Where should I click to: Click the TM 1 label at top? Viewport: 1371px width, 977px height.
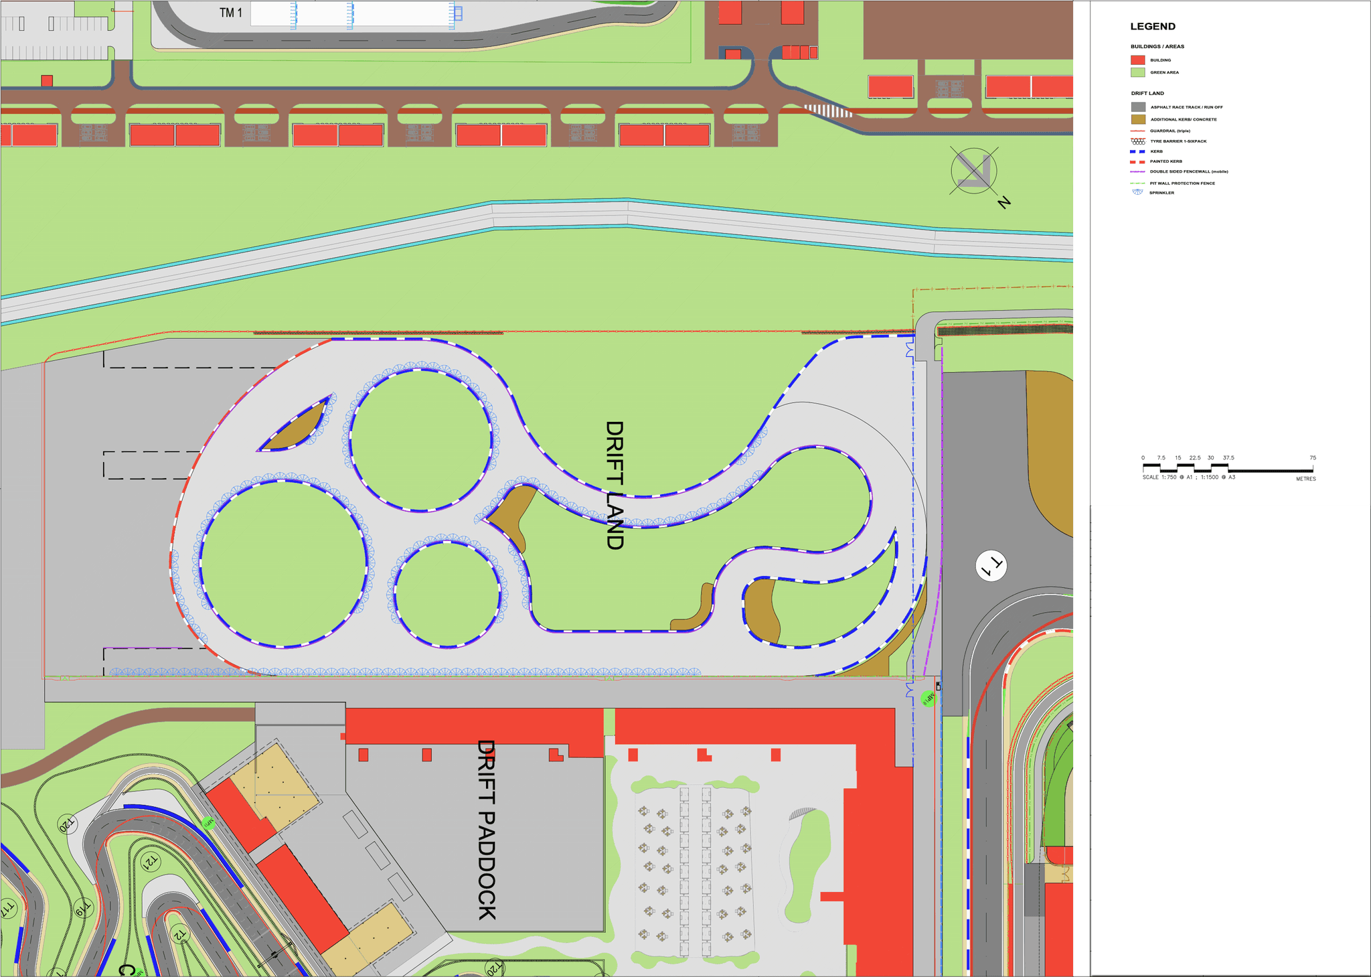pyautogui.click(x=231, y=13)
